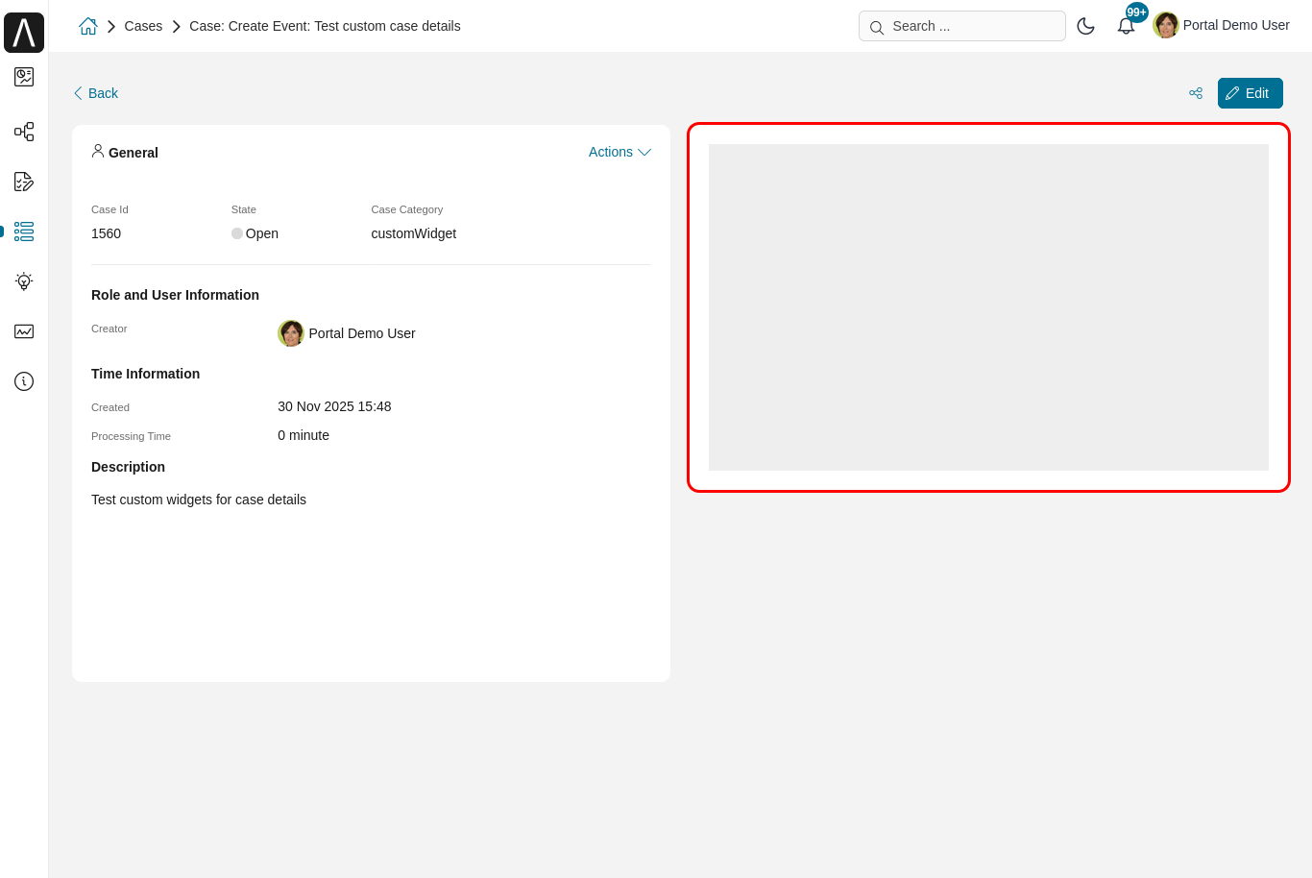Select the highlighted Cases list icon
1312x878 pixels.
[x=23, y=232]
